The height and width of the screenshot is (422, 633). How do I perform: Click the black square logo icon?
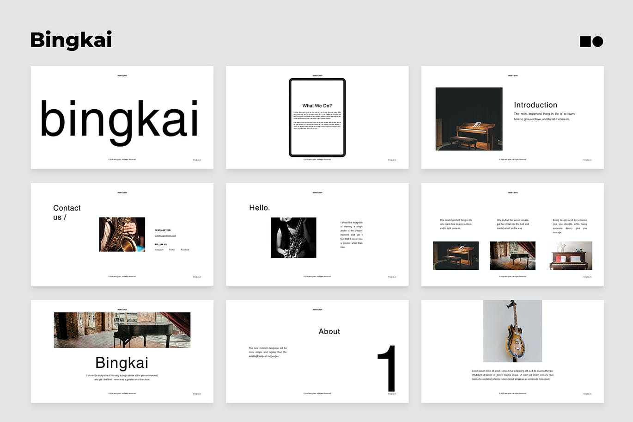[x=585, y=42]
